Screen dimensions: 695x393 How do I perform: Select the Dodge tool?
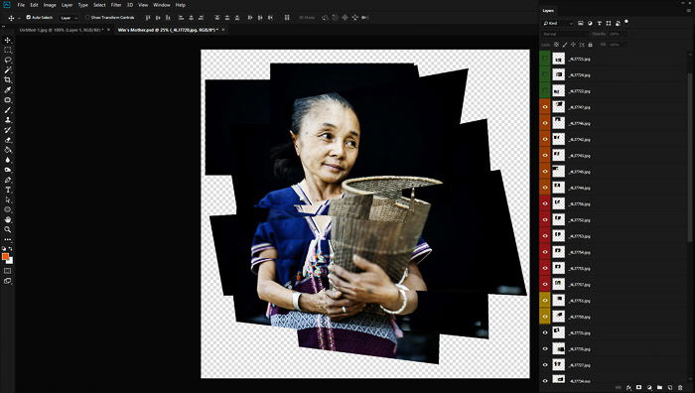coord(8,170)
